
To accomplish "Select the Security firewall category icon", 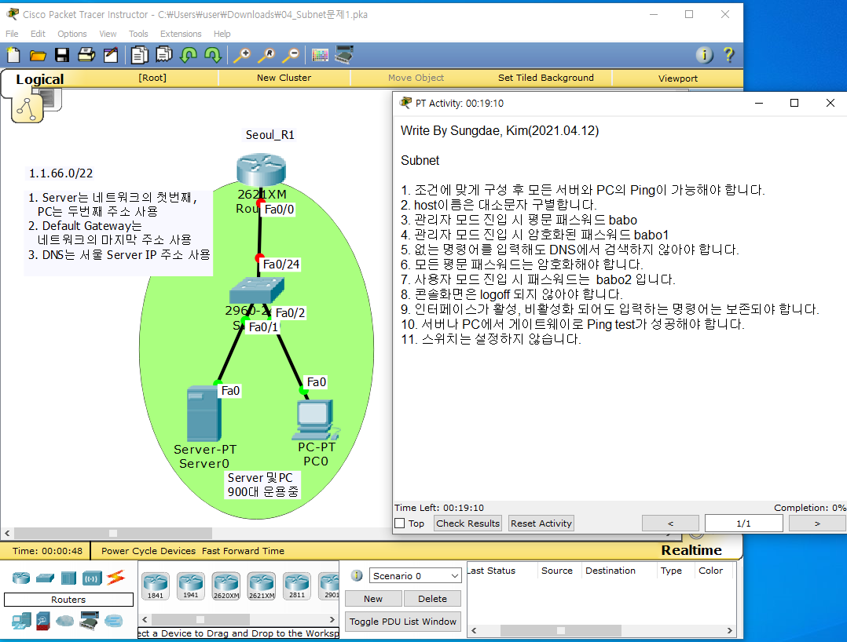I will (43, 621).
